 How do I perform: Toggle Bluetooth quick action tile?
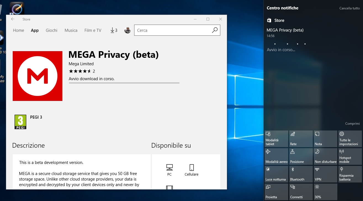301,174
